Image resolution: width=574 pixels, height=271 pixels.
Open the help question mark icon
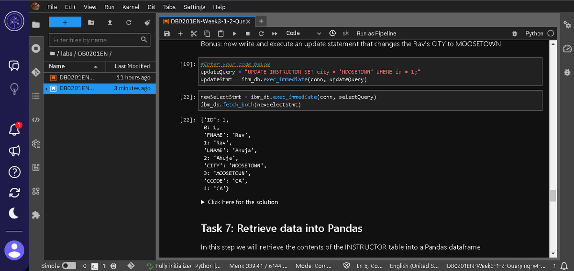point(14,172)
